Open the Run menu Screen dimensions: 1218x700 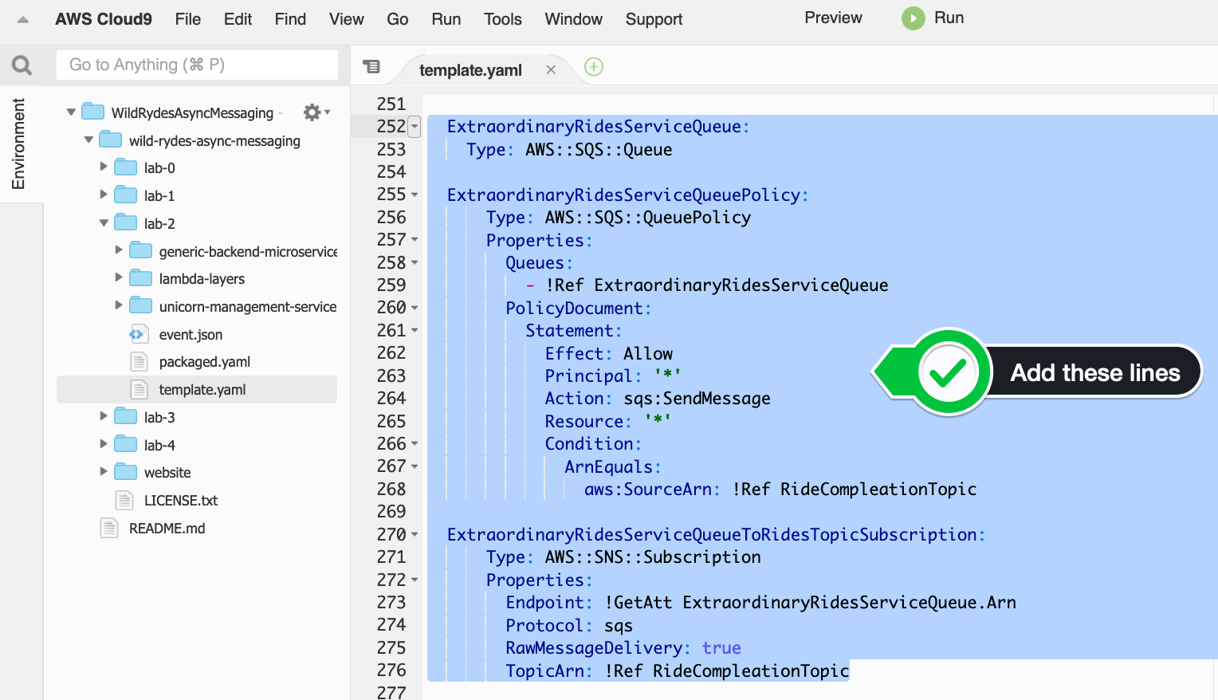coord(446,19)
